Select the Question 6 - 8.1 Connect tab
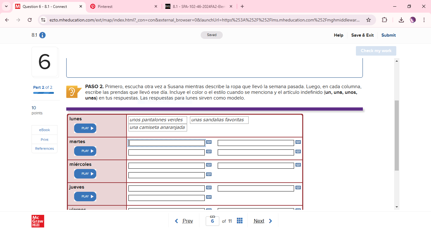The width and height of the screenshot is (431, 230). click(49, 6)
